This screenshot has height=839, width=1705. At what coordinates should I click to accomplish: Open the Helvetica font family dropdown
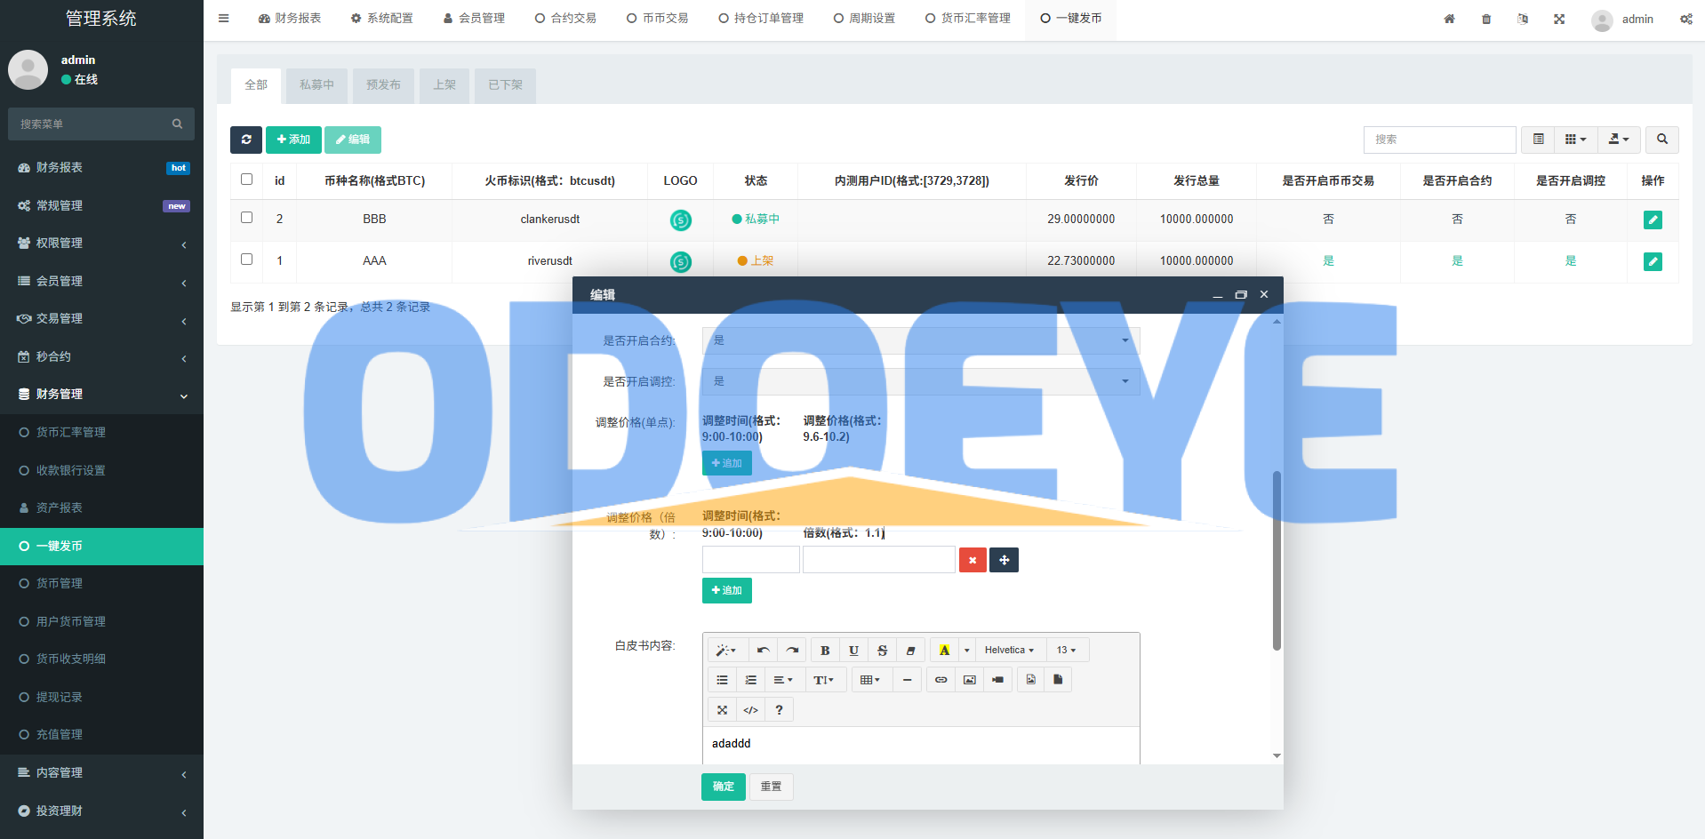1009,651
